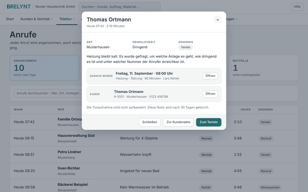Click Heute 07:42 in the calls table
The image size is (308, 192).
click(24, 122)
